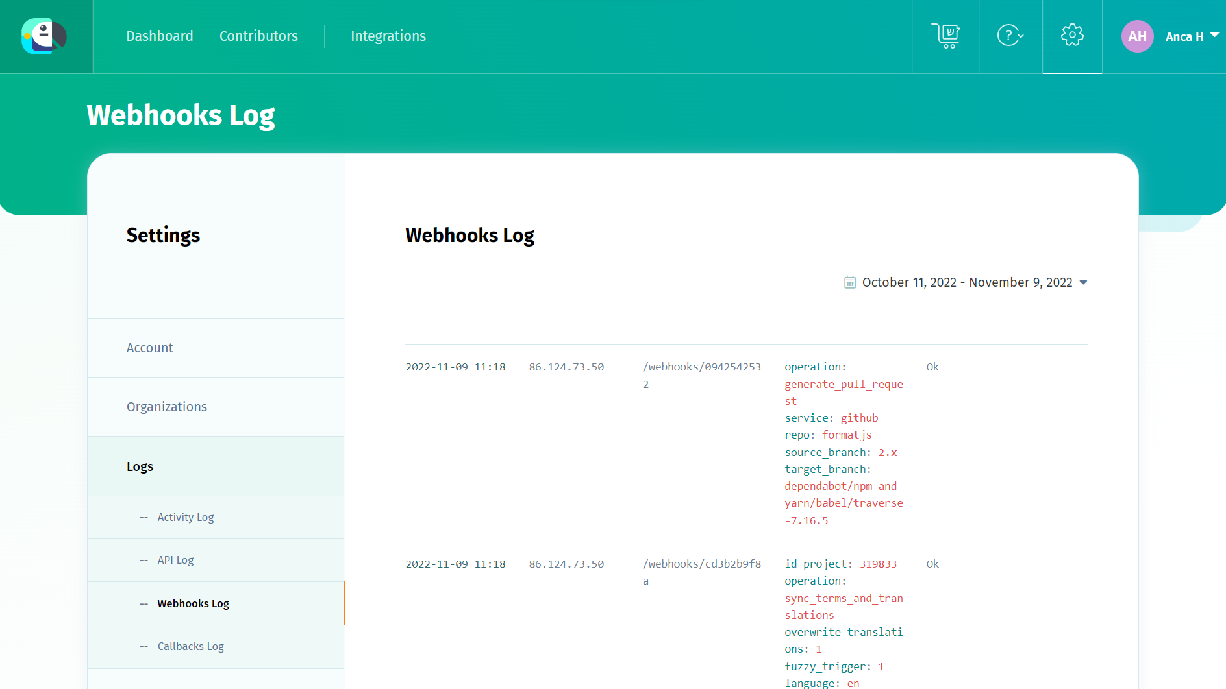Select the Callbacks Log entry
Screen dimensions: 1226x689
click(x=190, y=646)
